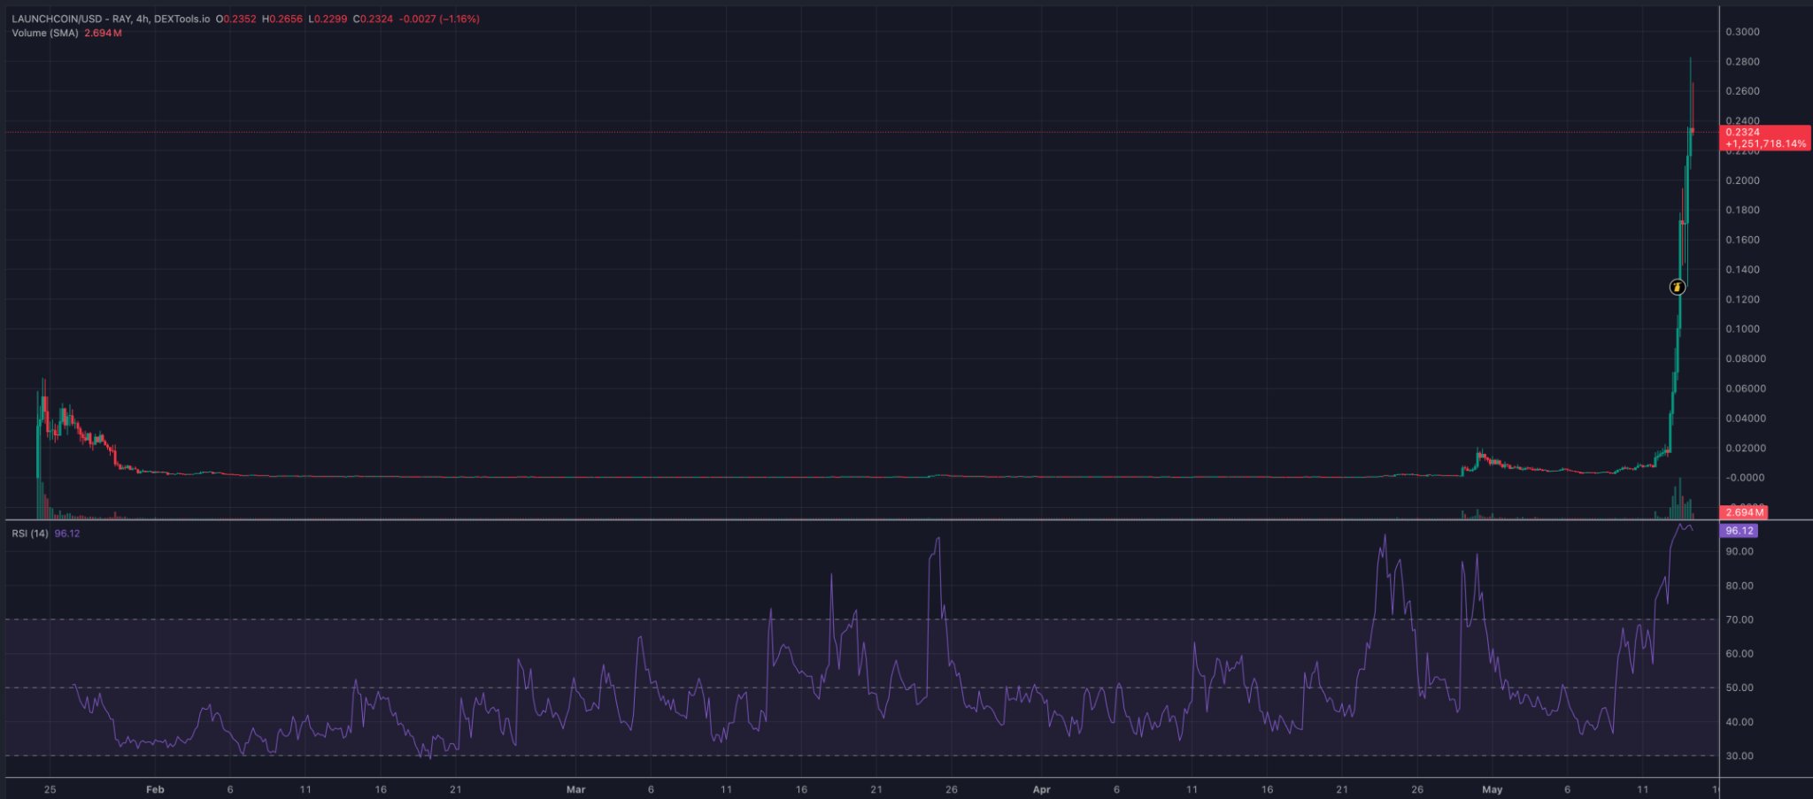Click the Feb label on the time axis
The image size is (1813, 799).
(155, 789)
